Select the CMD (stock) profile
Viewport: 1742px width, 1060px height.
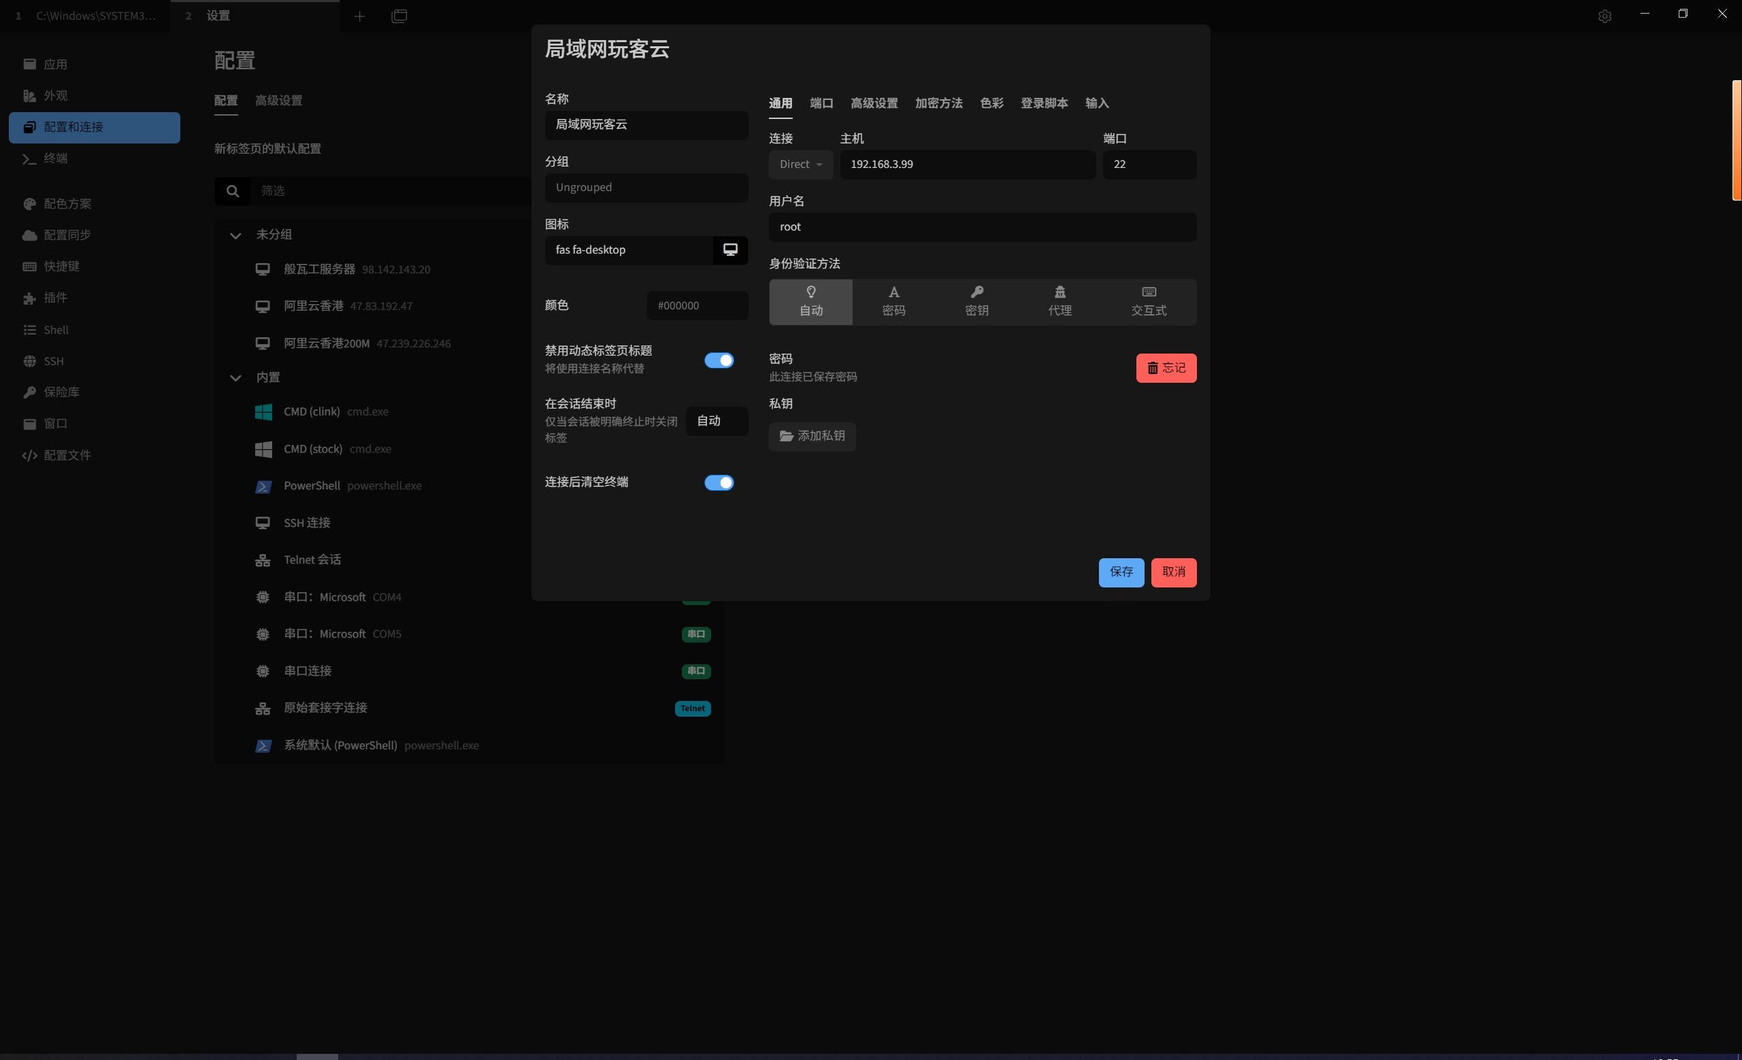tap(469, 449)
